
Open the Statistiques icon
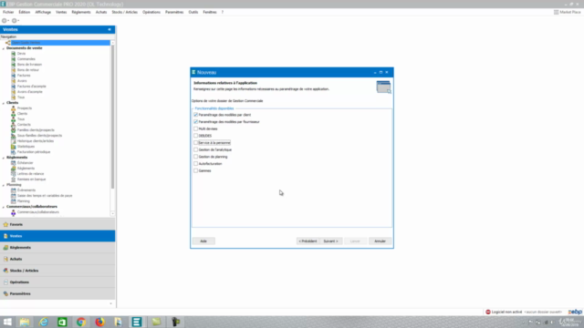click(14, 147)
